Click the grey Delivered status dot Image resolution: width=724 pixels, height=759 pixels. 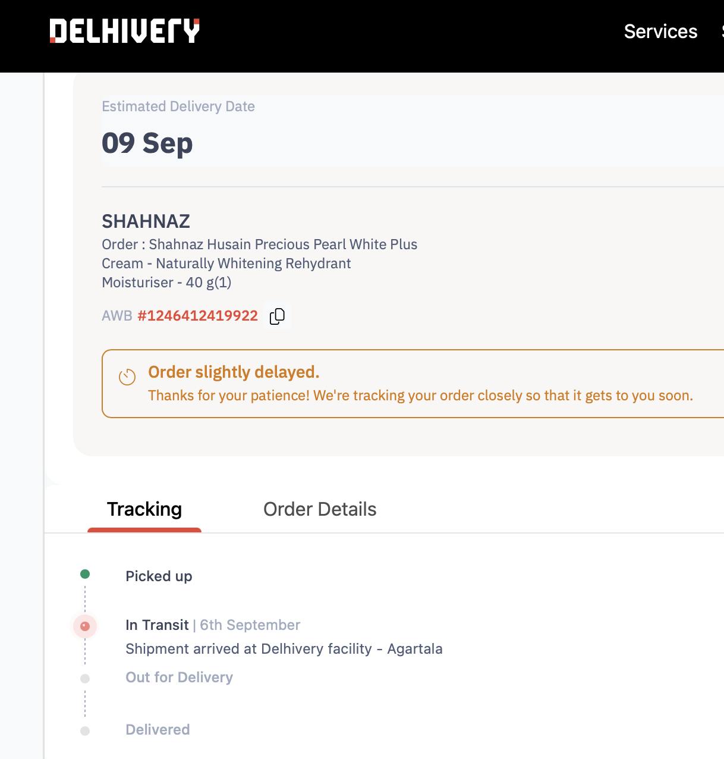click(x=85, y=731)
